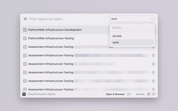Screen dimensions: 178x111
Task: Open the Actions panel
Action: click(x=140, y=94)
